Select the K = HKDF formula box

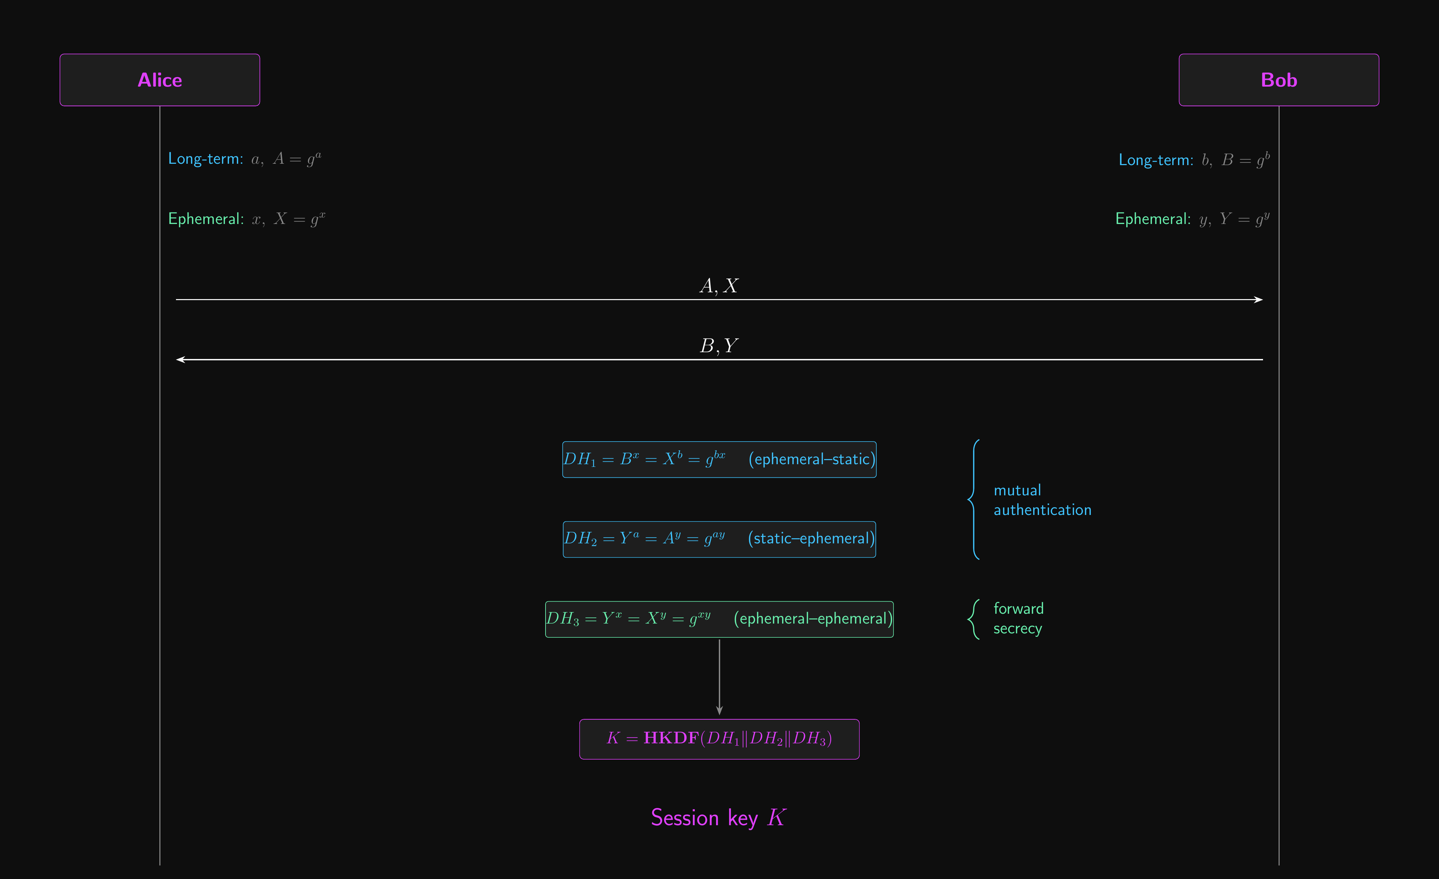pyautogui.click(x=719, y=739)
